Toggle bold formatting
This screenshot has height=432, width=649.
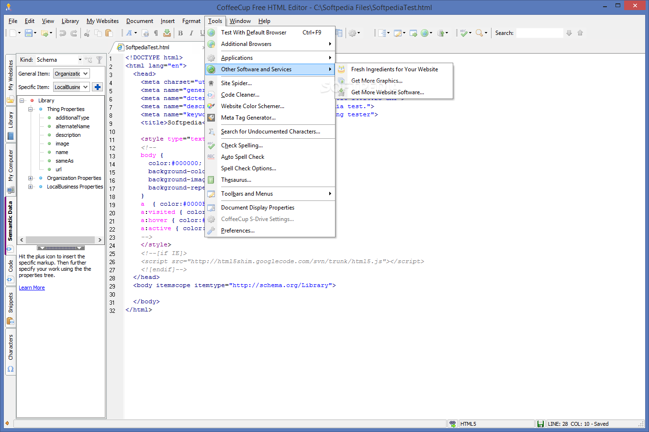[180, 33]
